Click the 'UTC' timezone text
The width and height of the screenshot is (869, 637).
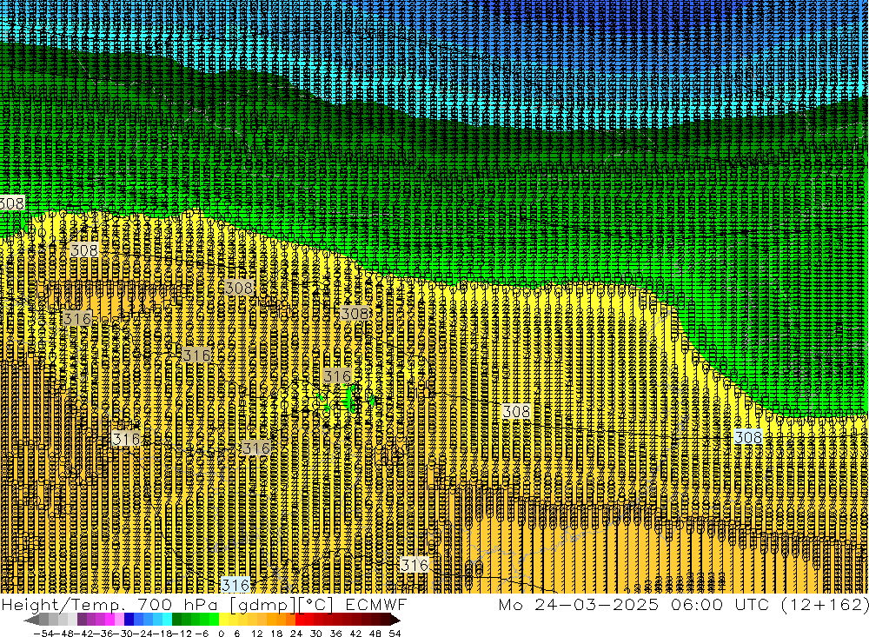[x=753, y=604]
